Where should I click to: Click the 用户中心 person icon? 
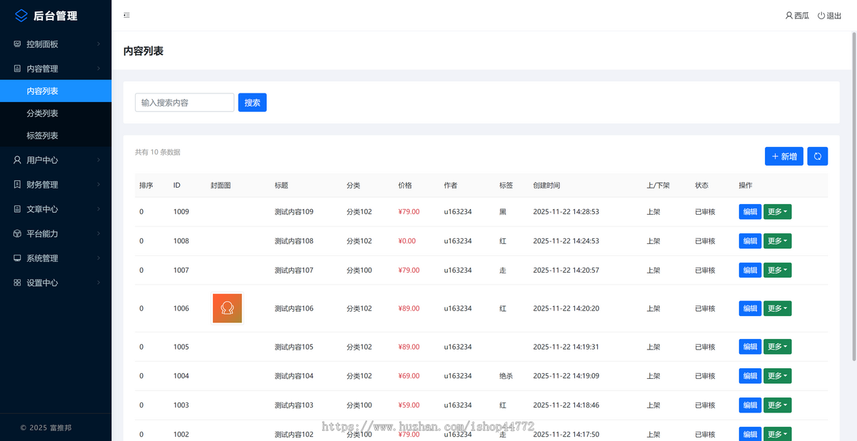click(x=17, y=160)
